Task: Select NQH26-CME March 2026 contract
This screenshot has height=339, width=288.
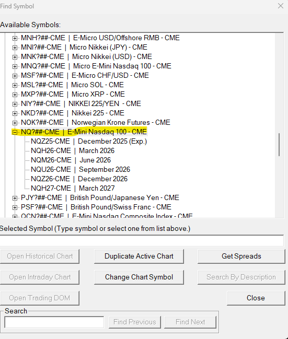Action: pos(73,150)
